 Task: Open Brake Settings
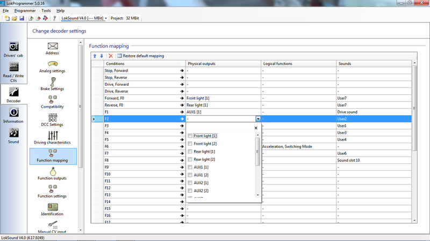click(52, 84)
